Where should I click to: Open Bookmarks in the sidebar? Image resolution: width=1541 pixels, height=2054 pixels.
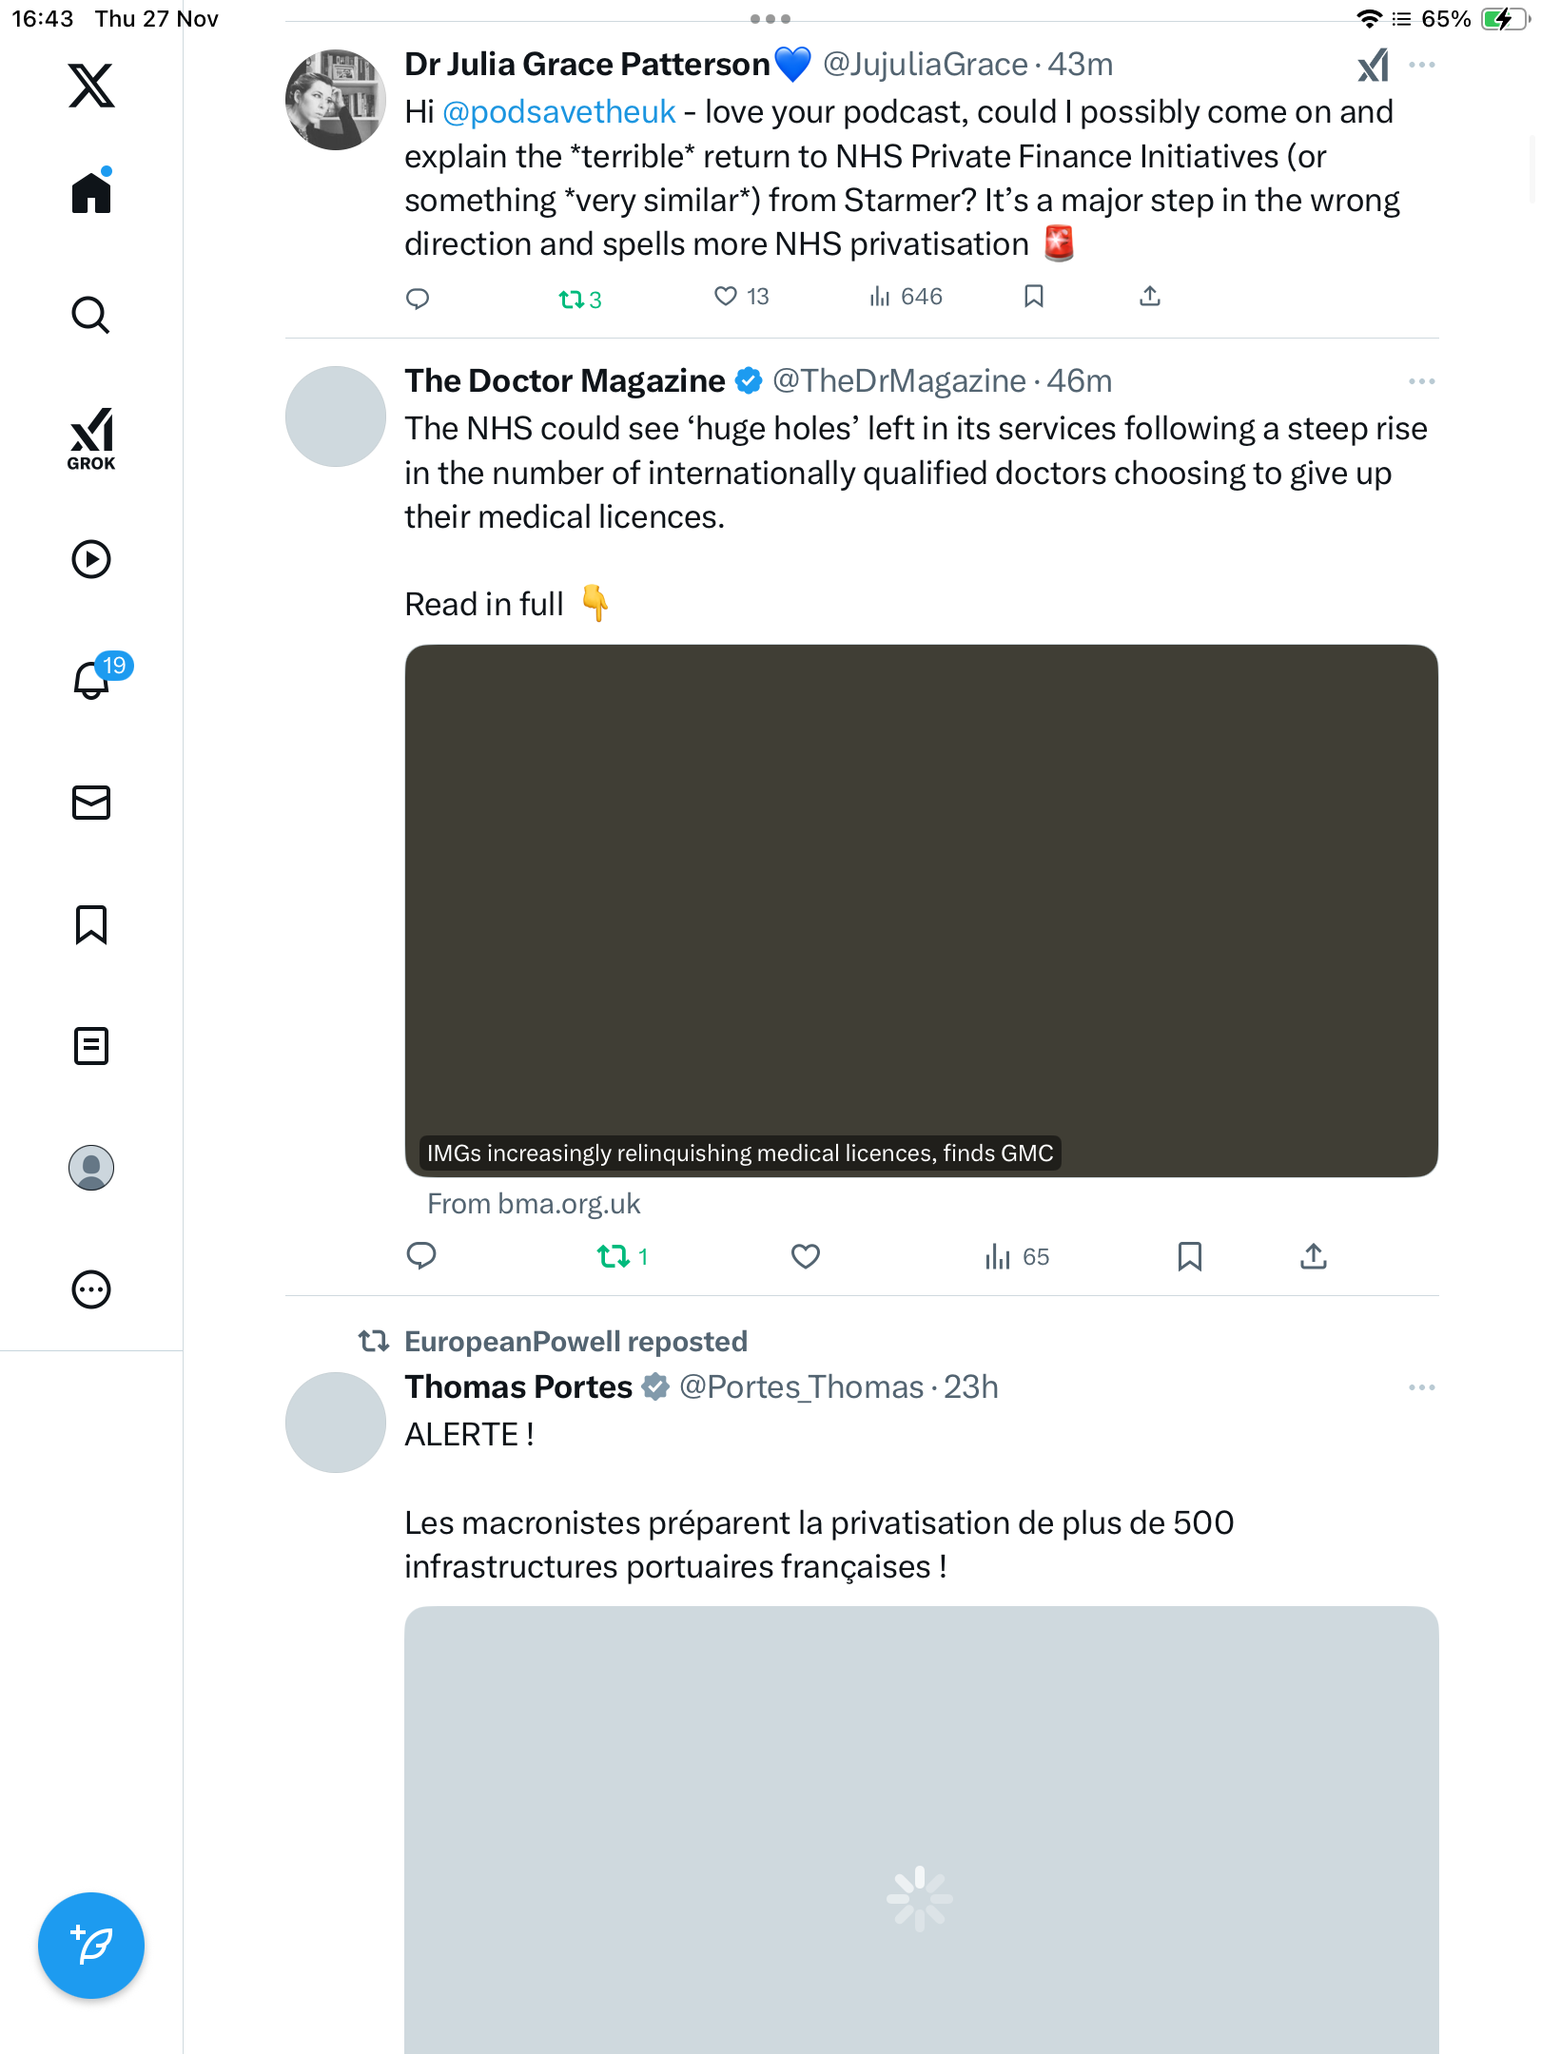[x=91, y=924]
